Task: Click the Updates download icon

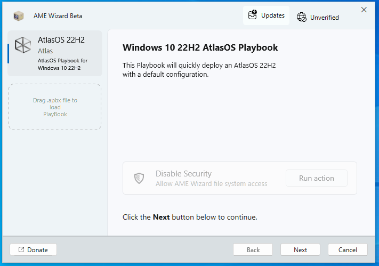Action: (x=253, y=15)
